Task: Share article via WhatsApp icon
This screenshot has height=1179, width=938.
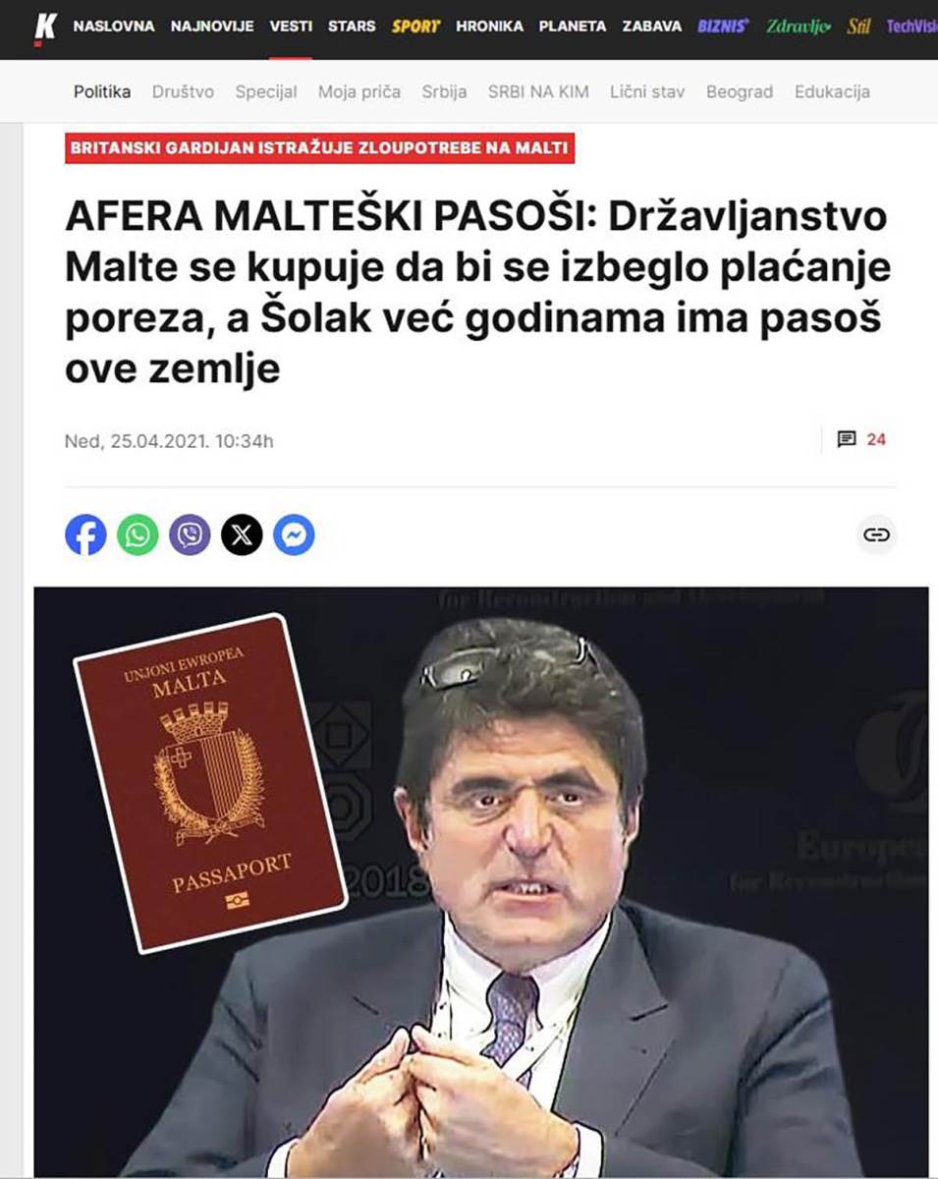Action: (x=138, y=535)
